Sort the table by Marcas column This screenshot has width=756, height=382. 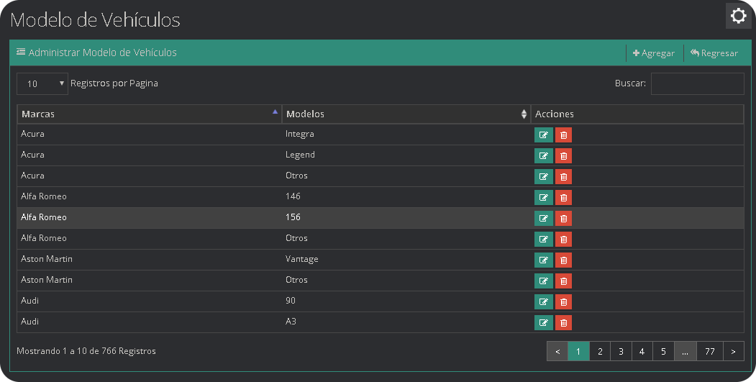coord(149,114)
